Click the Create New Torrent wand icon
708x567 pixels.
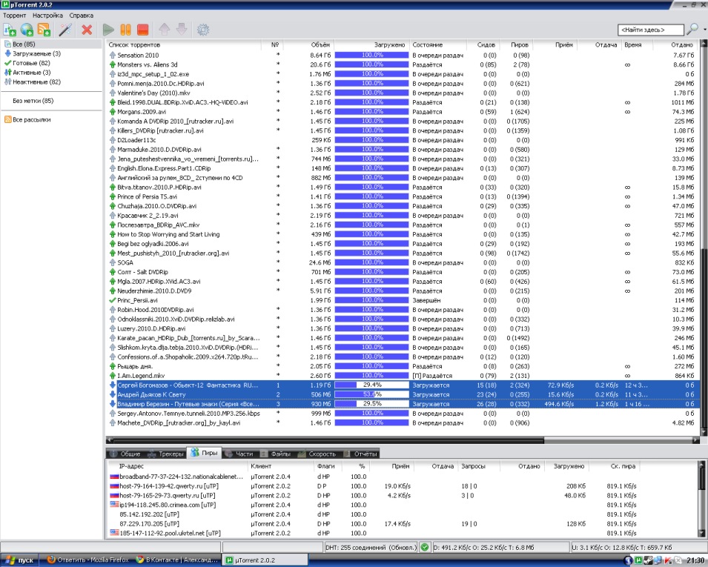pos(66,30)
